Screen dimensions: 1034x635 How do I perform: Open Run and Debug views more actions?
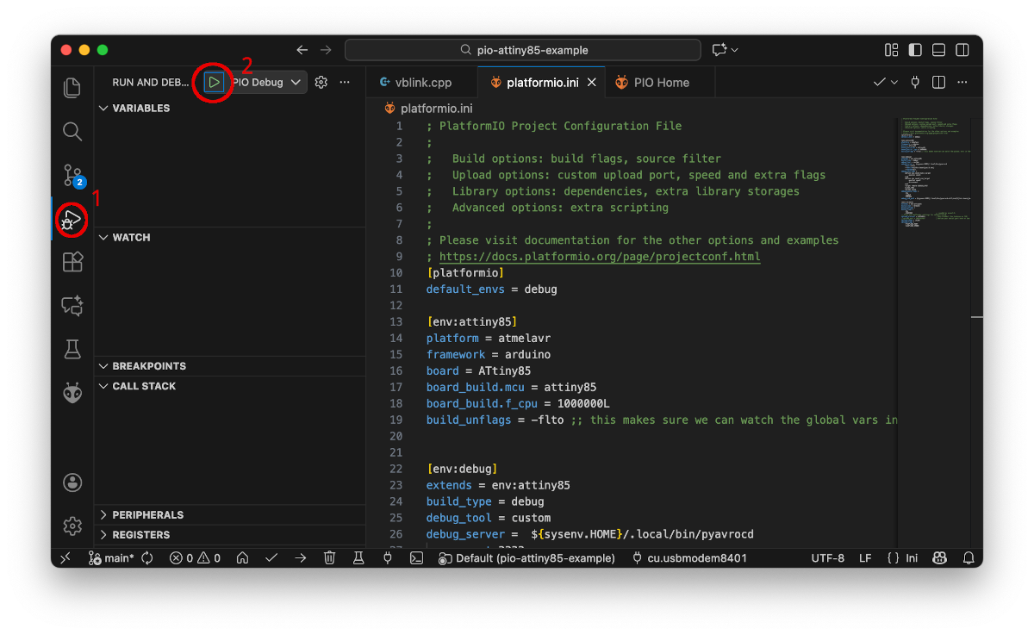tap(345, 83)
